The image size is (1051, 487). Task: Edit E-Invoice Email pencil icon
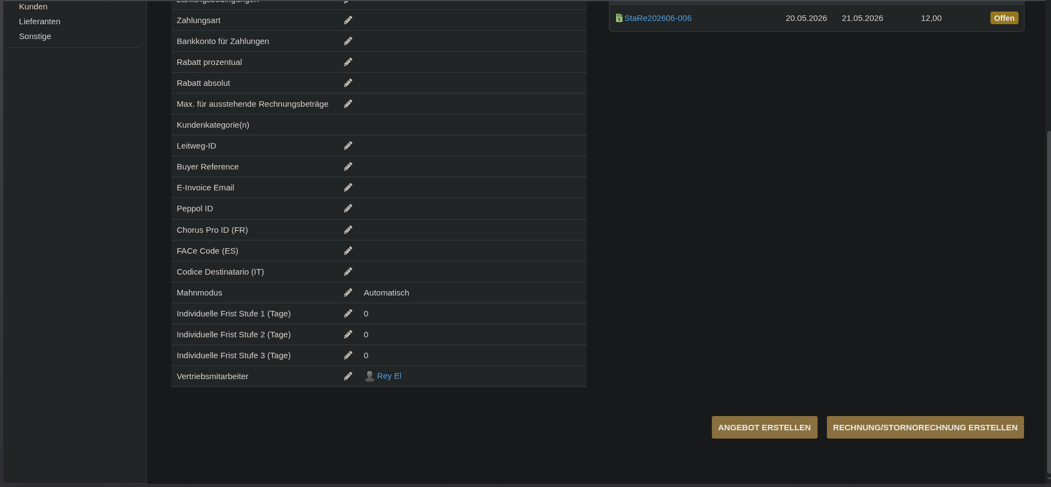click(x=348, y=188)
